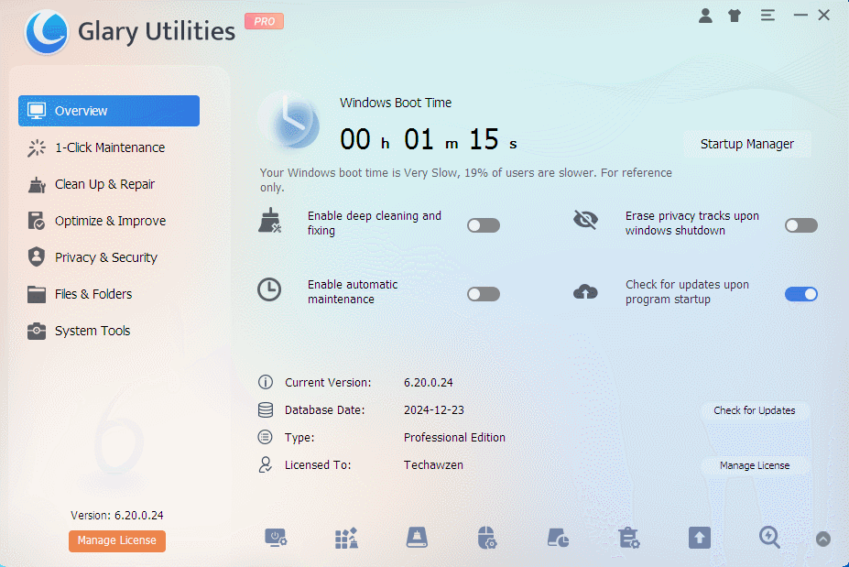This screenshot has width=849, height=567.
Task: Open uninstall manager trash icon in bottom toolbar
Action: click(x=629, y=538)
